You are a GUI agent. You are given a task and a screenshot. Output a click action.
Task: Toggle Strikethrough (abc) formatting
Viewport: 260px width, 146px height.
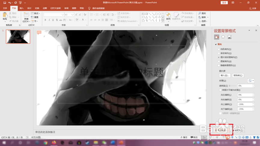pyautogui.click(x=60, y=20)
